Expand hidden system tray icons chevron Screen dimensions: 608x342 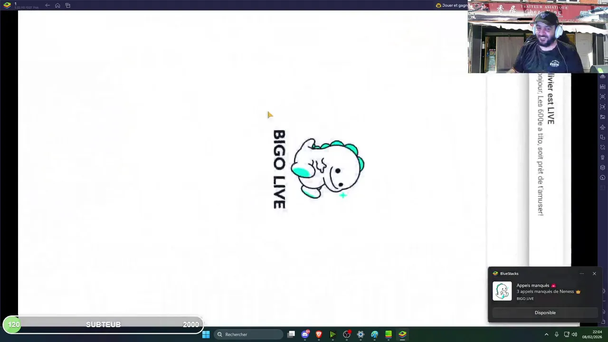tap(546, 334)
